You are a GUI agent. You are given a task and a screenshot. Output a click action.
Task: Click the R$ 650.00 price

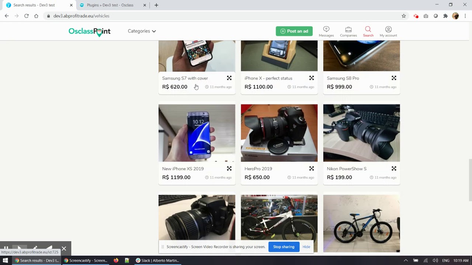pyautogui.click(x=257, y=177)
